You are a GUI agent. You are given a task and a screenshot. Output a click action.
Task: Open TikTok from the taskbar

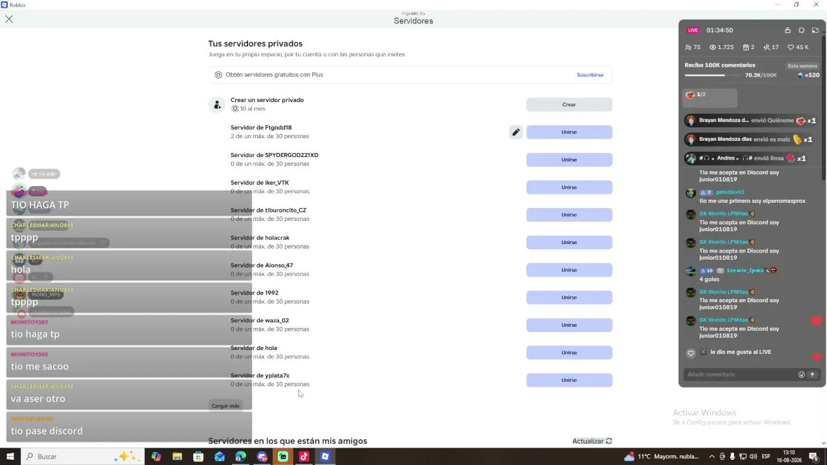304,457
